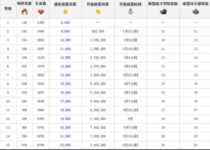Select the 建造所需资源 header text
210x150 pixels.
(65, 4)
